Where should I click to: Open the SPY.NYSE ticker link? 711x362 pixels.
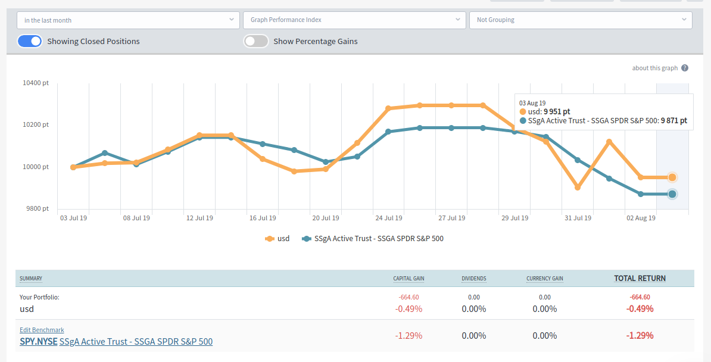pos(38,342)
